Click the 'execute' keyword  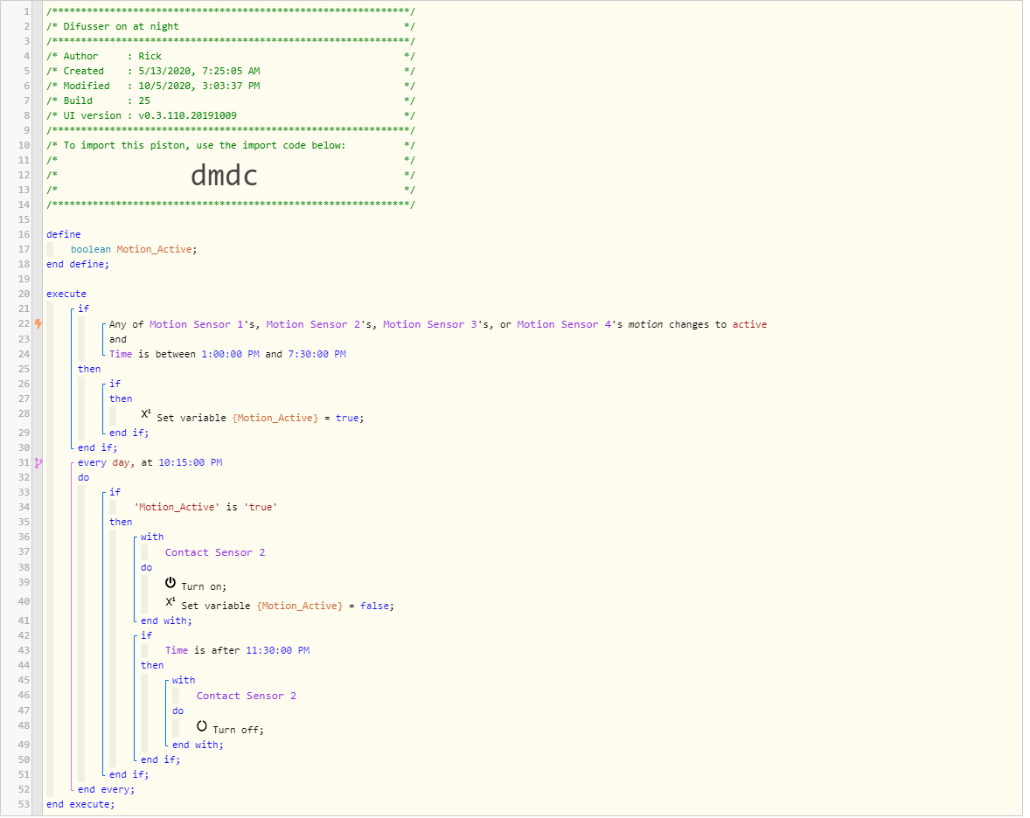[66, 295]
